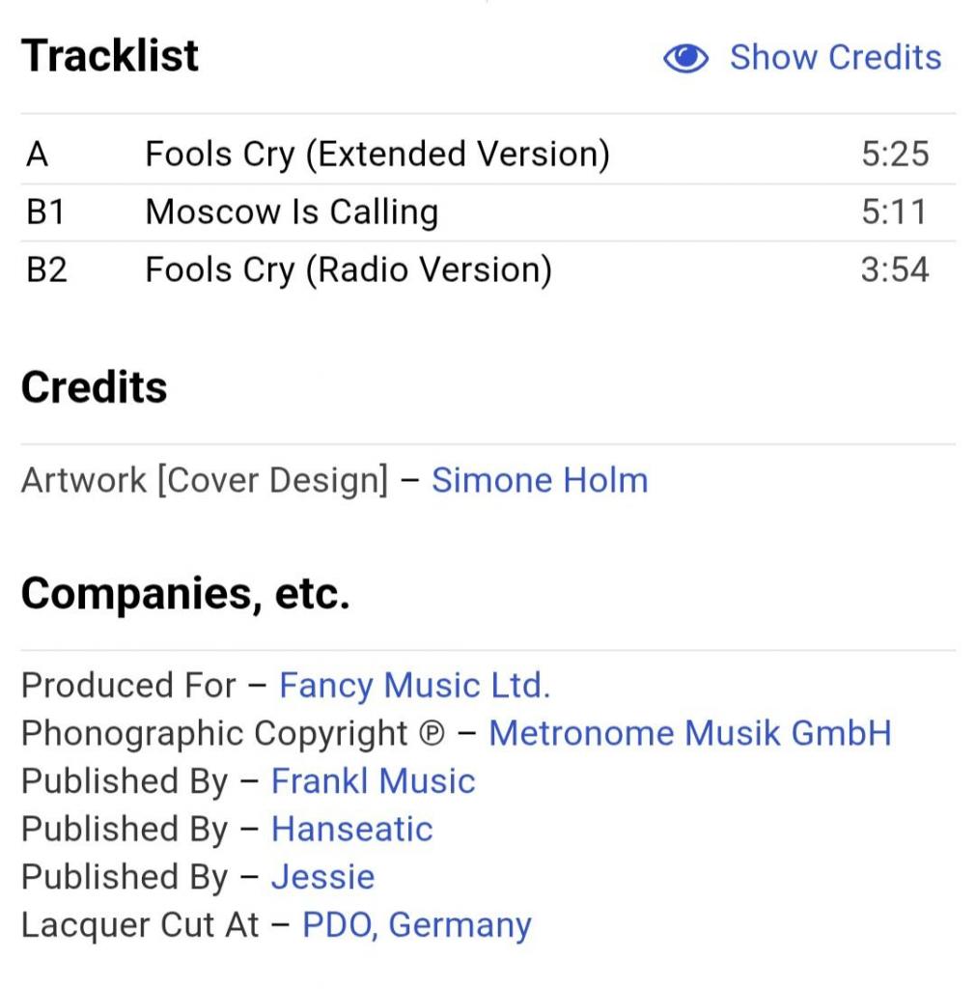Select the Hanseatic publisher link

click(x=351, y=829)
